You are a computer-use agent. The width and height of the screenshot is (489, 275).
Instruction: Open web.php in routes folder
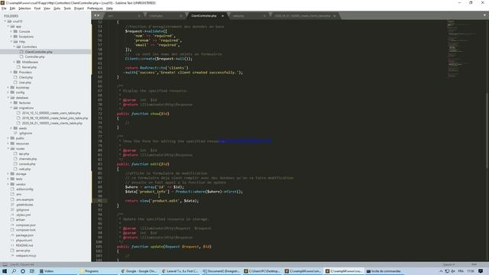point(24,169)
